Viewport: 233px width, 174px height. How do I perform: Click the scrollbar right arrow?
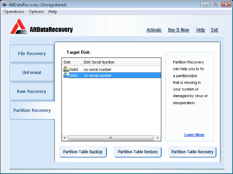click(x=158, y=138)
